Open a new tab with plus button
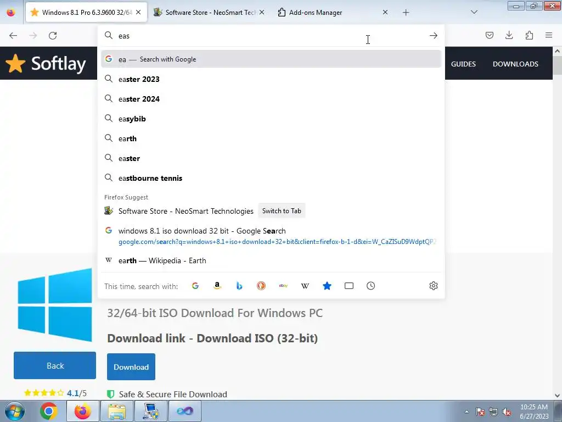562x422 pixels. point(406,13)
